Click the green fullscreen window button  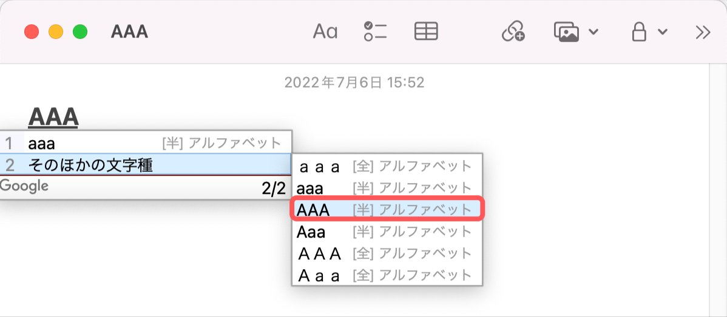[79, 32]
